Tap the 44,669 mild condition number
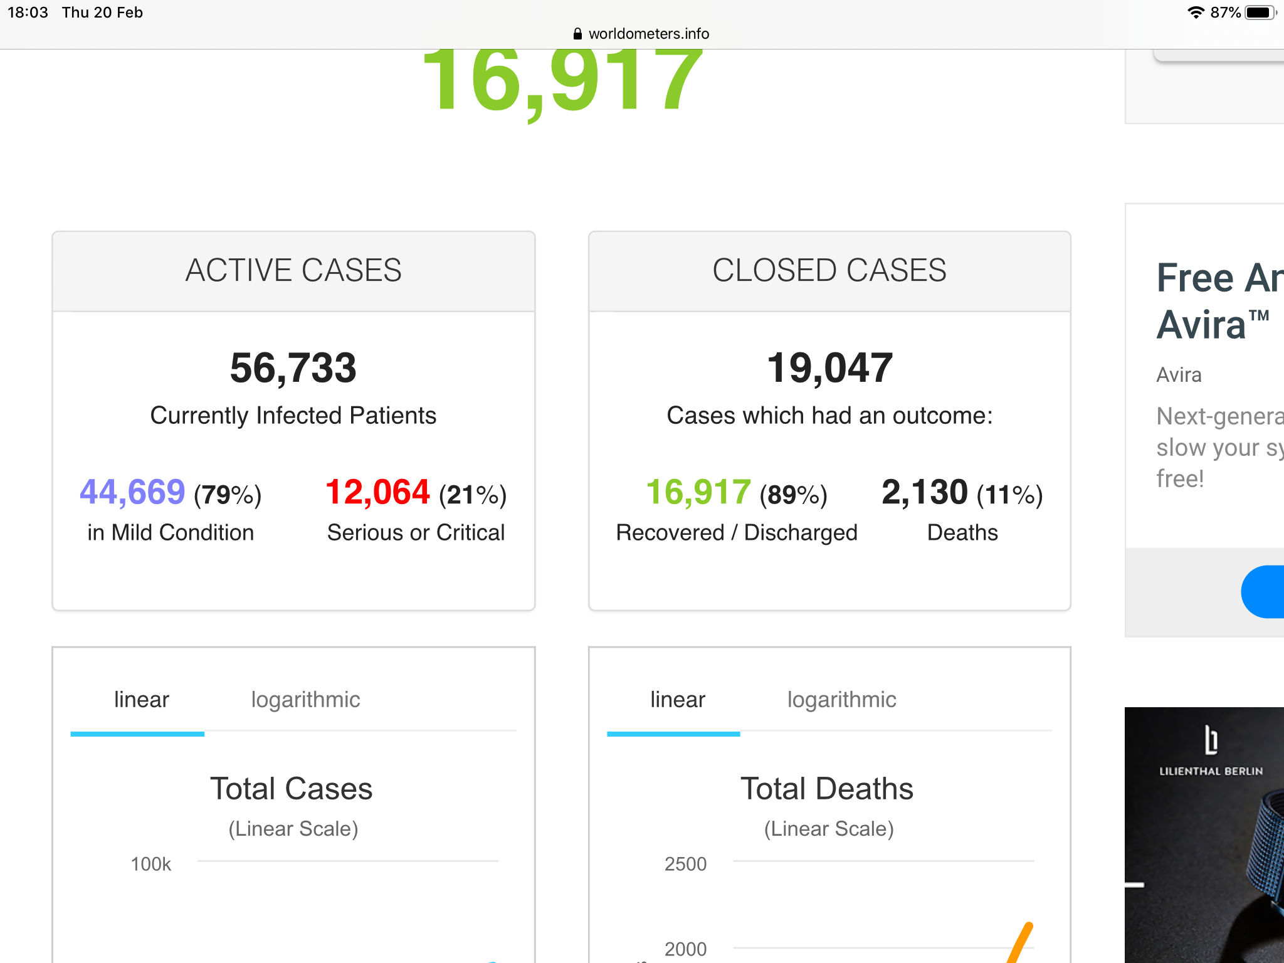Screen dimensions: 1284x963 click(x=133, y=492)
